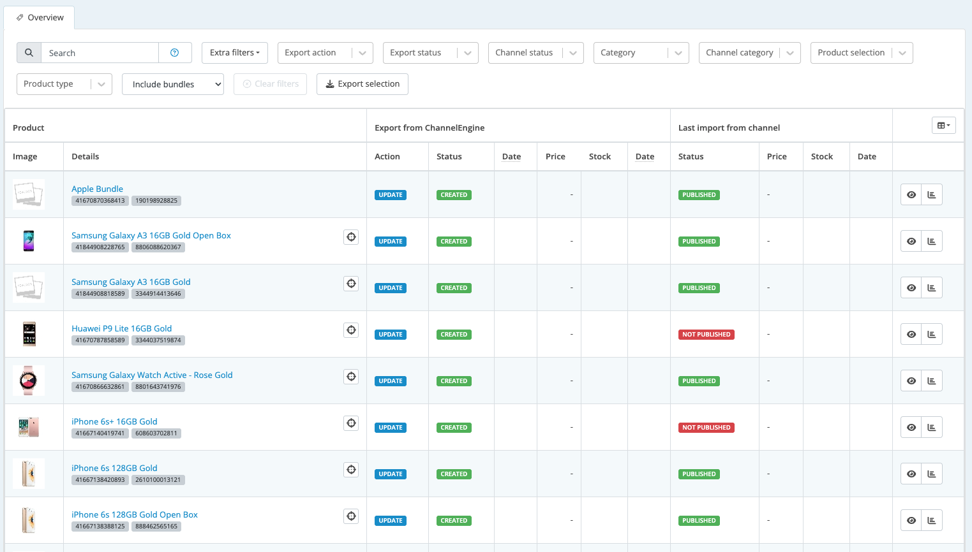Screen dimensions: 972x552
Task: Click the Clear filters button
Action: (x=271, y=84)
